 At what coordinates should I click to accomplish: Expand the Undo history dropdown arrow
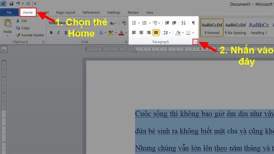23,4
